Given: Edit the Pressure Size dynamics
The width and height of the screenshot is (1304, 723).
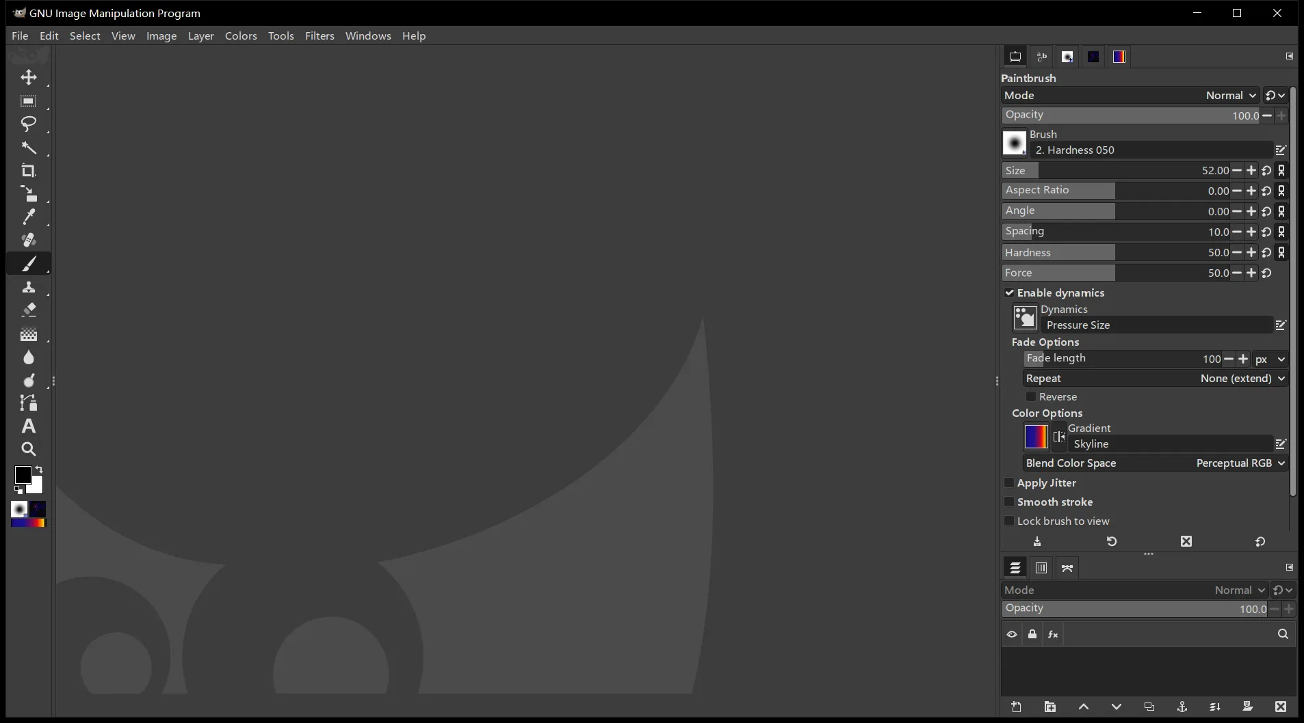Looking at the screenshot, I should (x=1281, y=325).
